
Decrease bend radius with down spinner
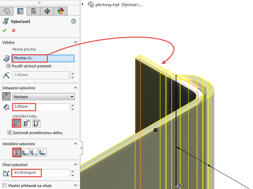(73, 77)
